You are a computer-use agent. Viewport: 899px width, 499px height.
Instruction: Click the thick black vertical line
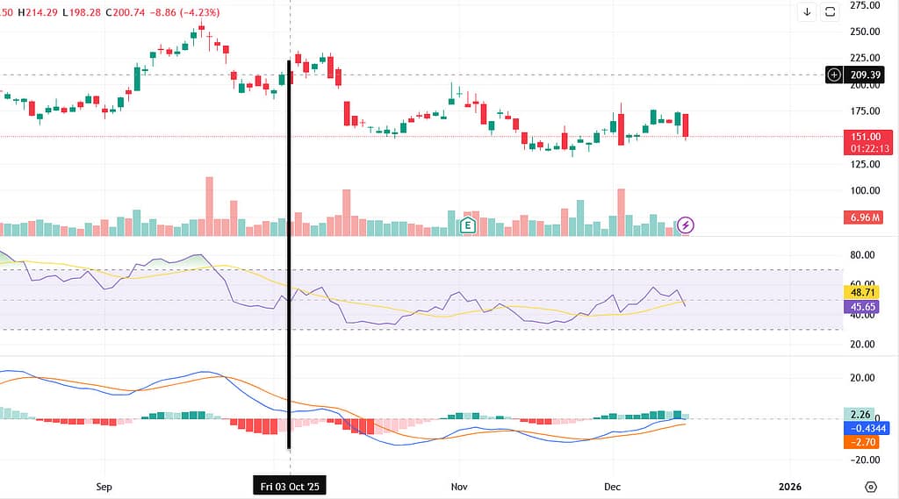coord(289,263)
